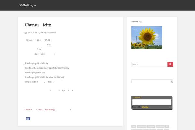Open the HelloMing site title link
This screenshot has width=195, height=130.
(28, 5)
